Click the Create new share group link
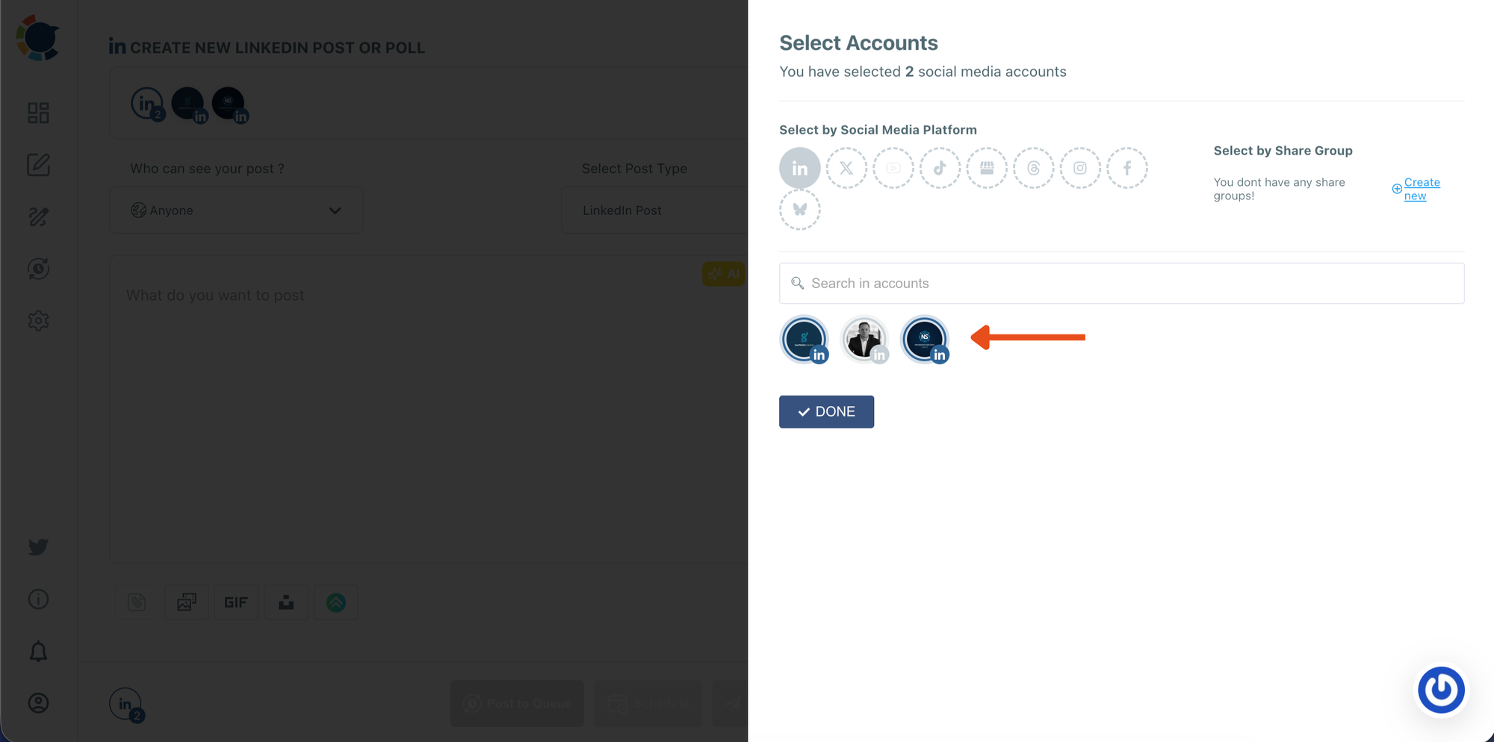The height and width of the screenshot is (742, 1494). pos(1417,189)
